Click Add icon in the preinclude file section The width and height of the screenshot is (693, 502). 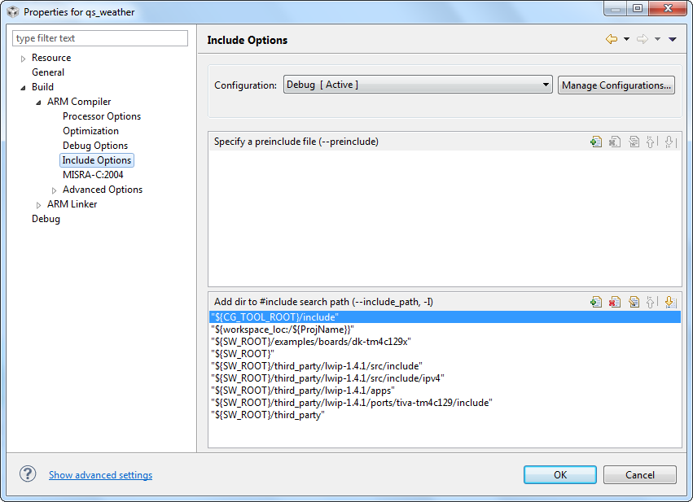[x=596, y=142]
